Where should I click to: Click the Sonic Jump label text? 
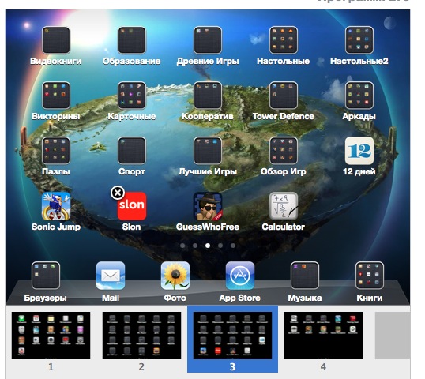tap(56, 227)
